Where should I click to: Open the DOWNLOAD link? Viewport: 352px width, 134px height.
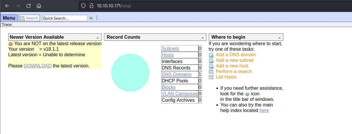[38, 66]
